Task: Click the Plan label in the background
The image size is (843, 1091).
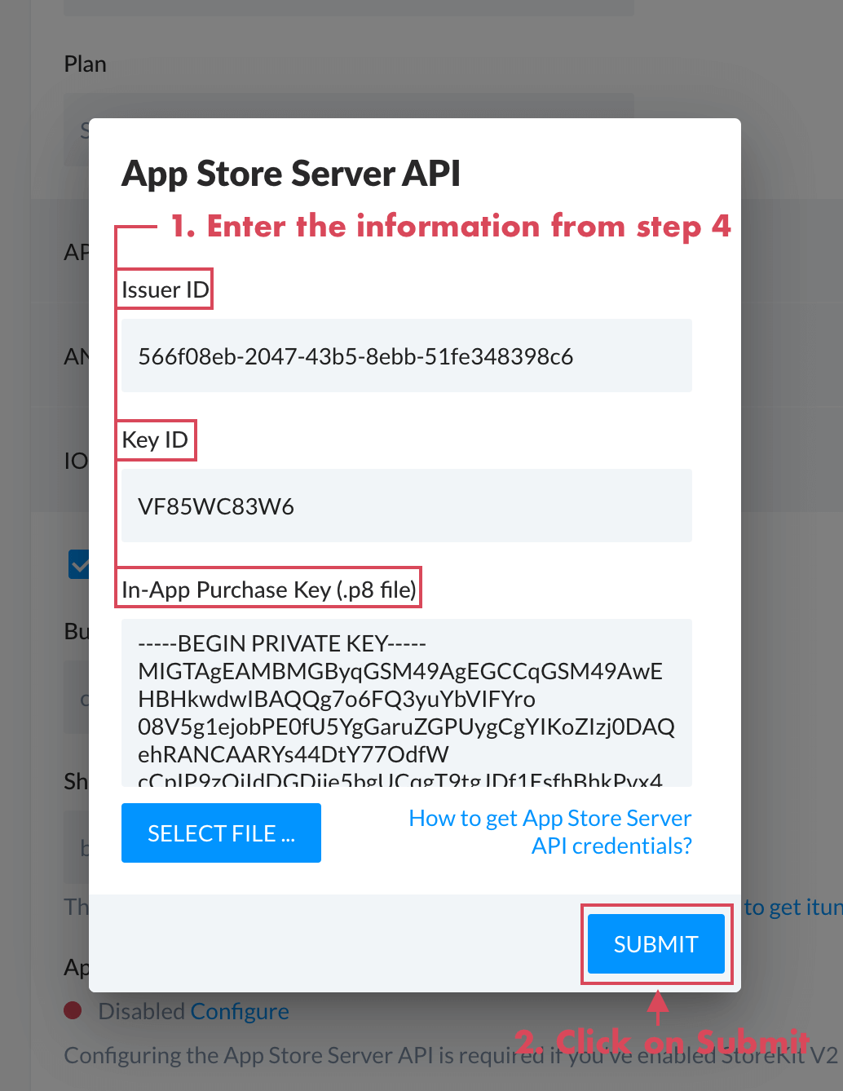Action: point(86,64)
